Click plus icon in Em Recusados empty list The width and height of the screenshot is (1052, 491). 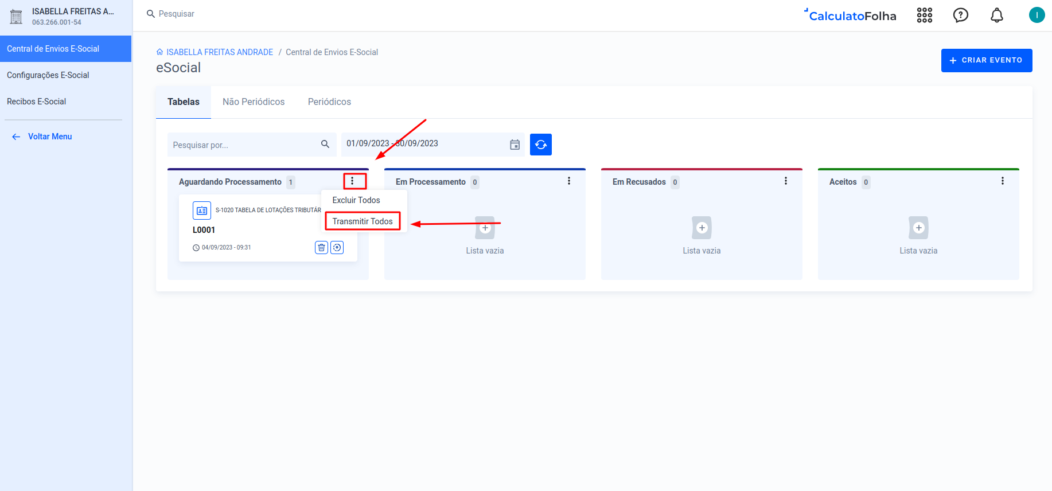(x=702, y=228)
